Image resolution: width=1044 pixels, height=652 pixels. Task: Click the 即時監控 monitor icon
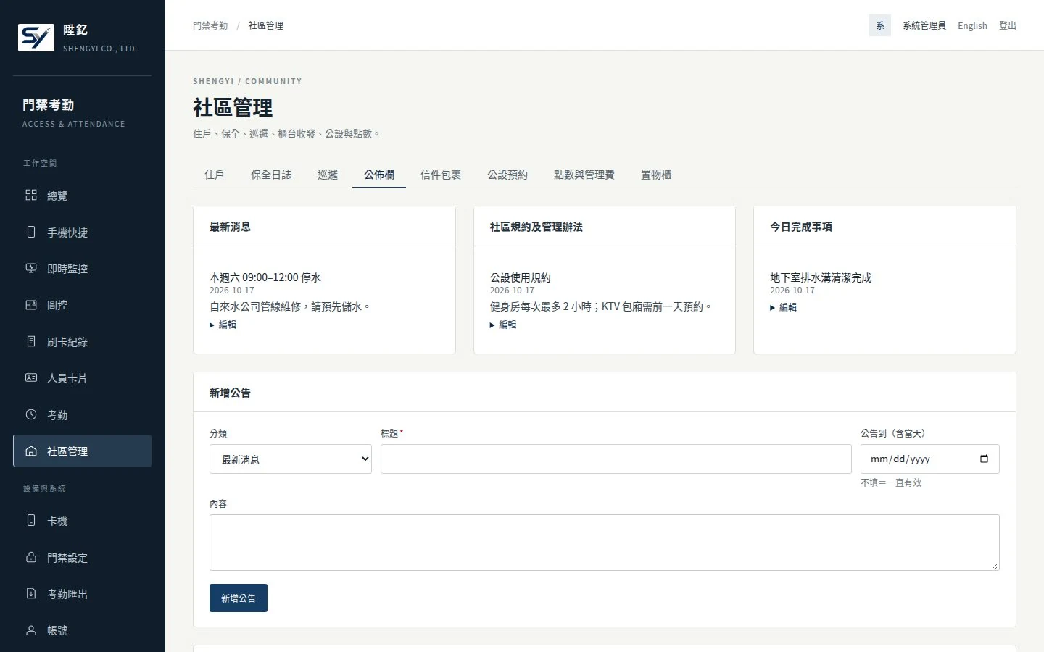pyautogui.click(x=31, y=268)
